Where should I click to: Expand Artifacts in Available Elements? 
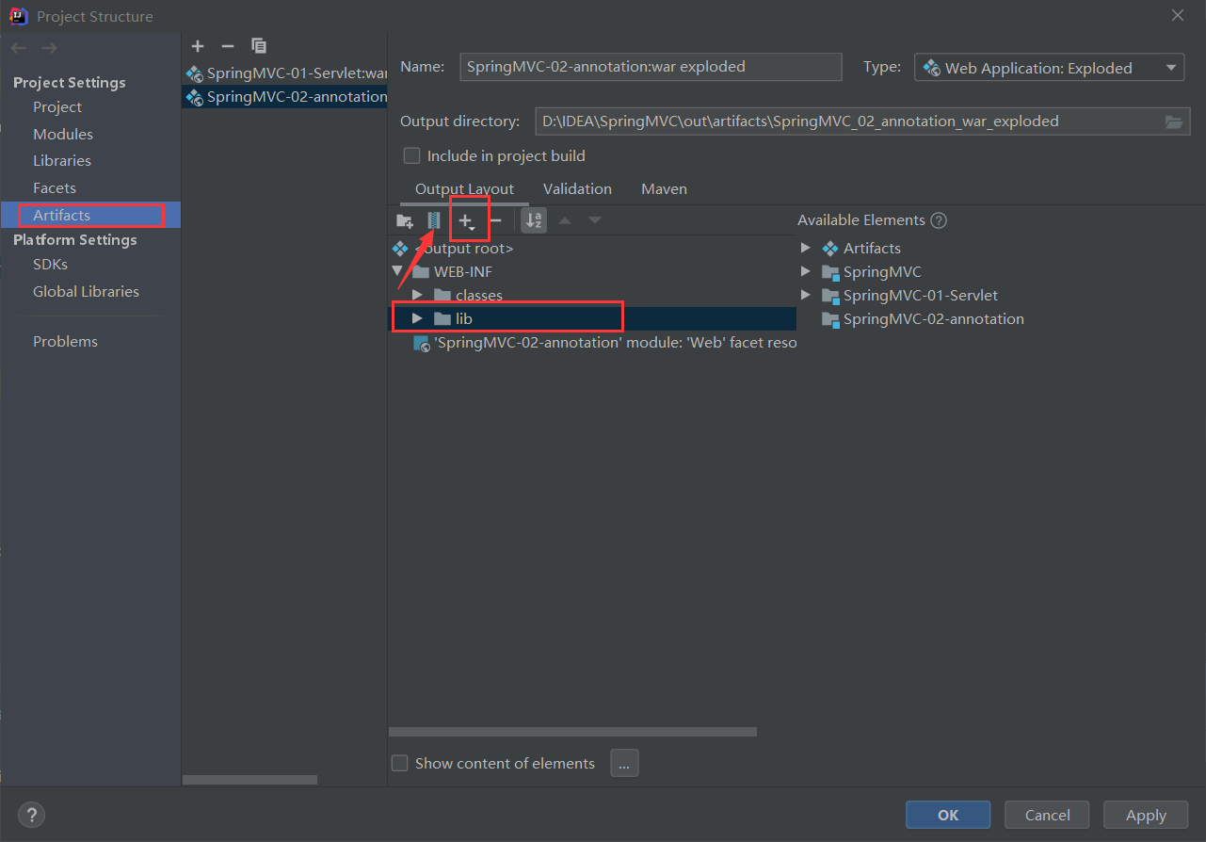806,249
